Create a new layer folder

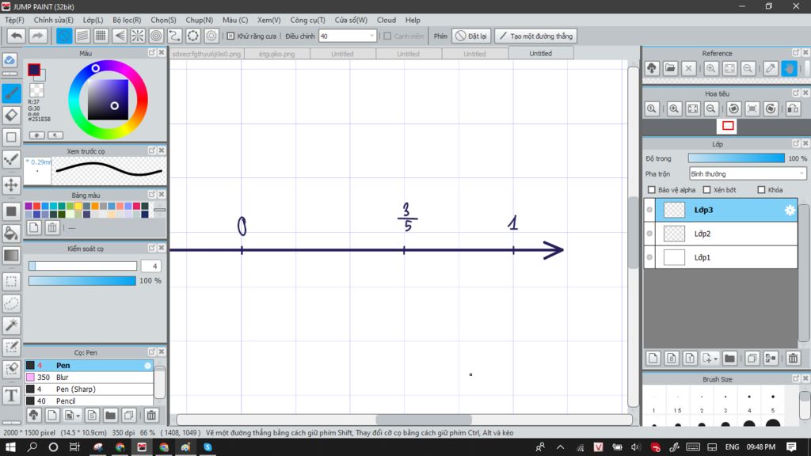(729, 358)
